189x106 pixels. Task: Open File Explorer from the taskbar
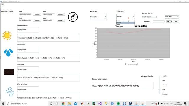click(x=69, y=103)
